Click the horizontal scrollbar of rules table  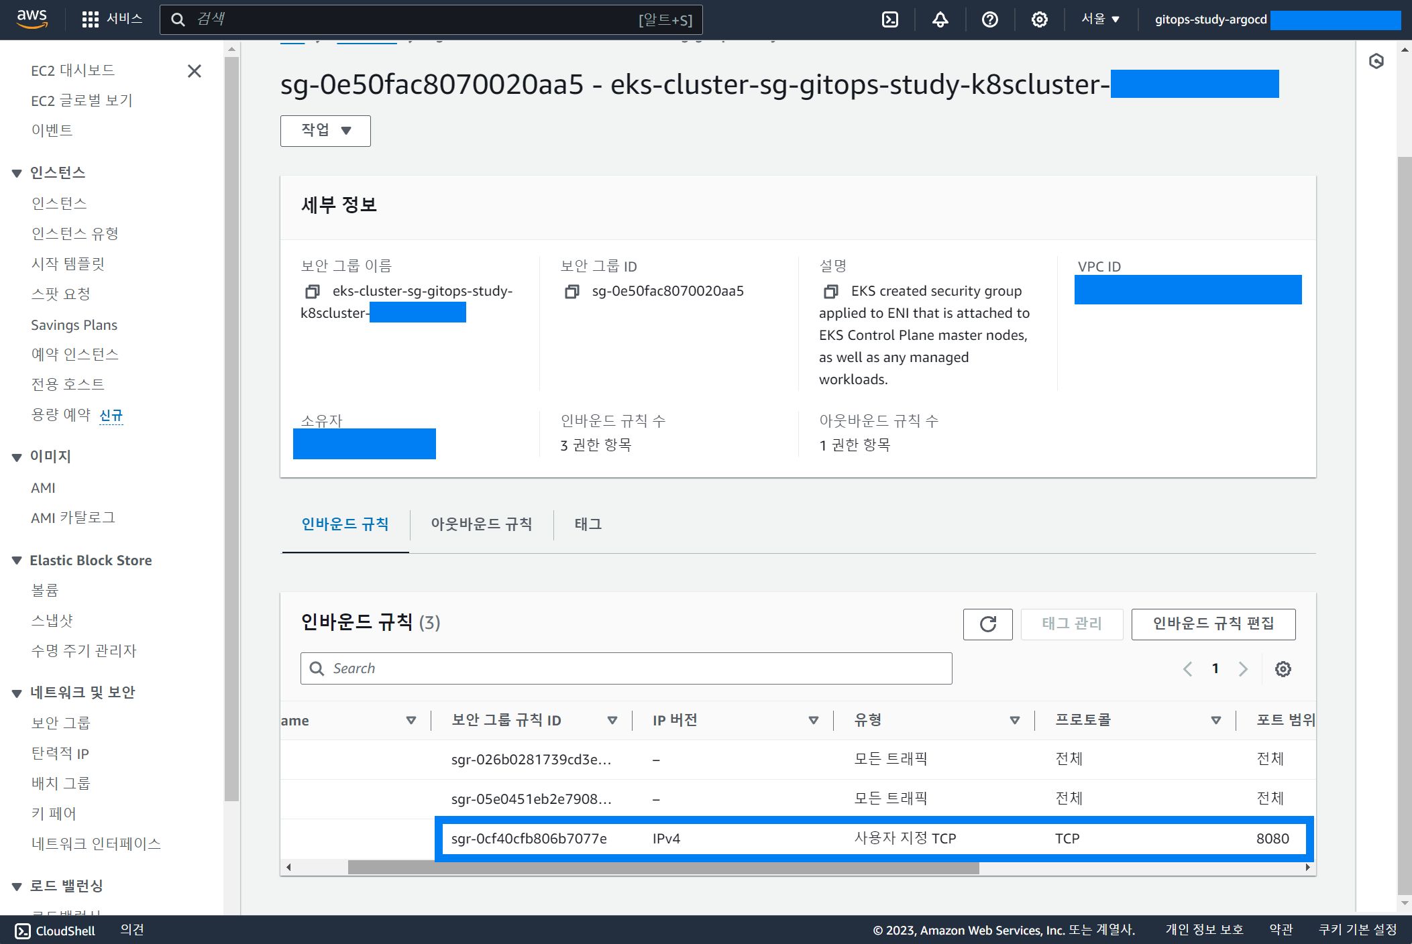coord(663,868)
